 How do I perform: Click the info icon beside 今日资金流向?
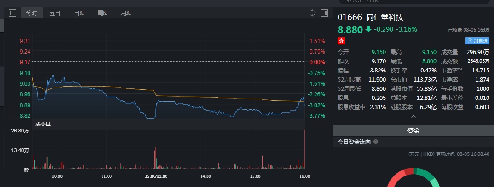point(376,142)
